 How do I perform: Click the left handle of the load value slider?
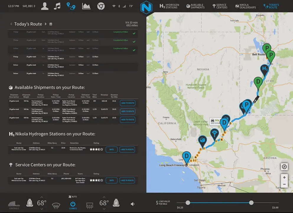tap(188, 203)
